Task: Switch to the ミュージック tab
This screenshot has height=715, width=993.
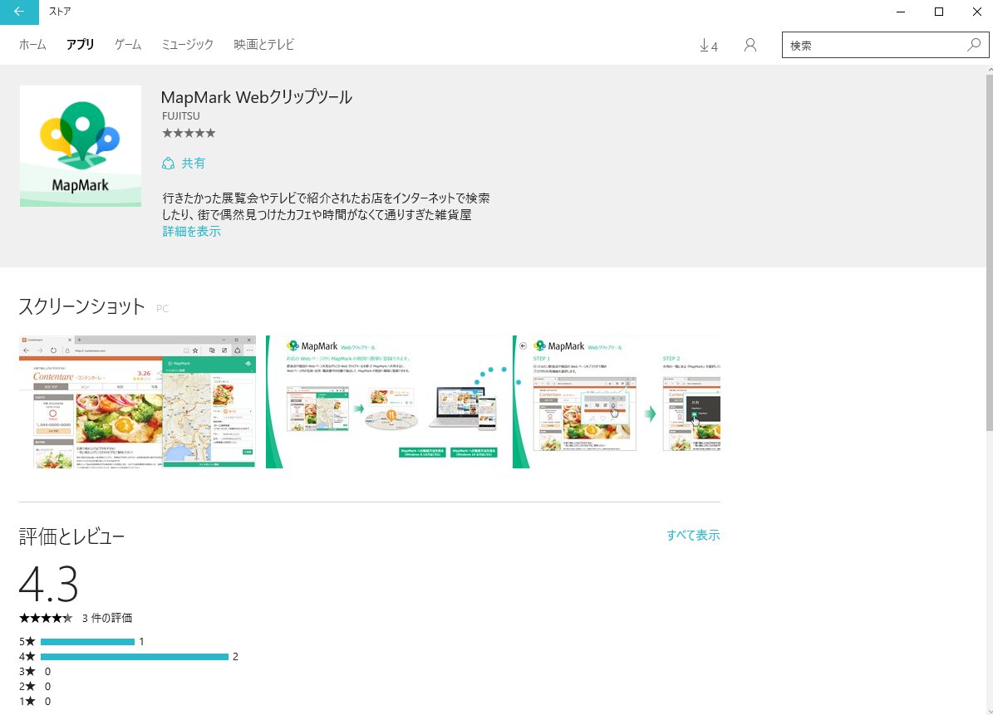Action: click(187, 45)
